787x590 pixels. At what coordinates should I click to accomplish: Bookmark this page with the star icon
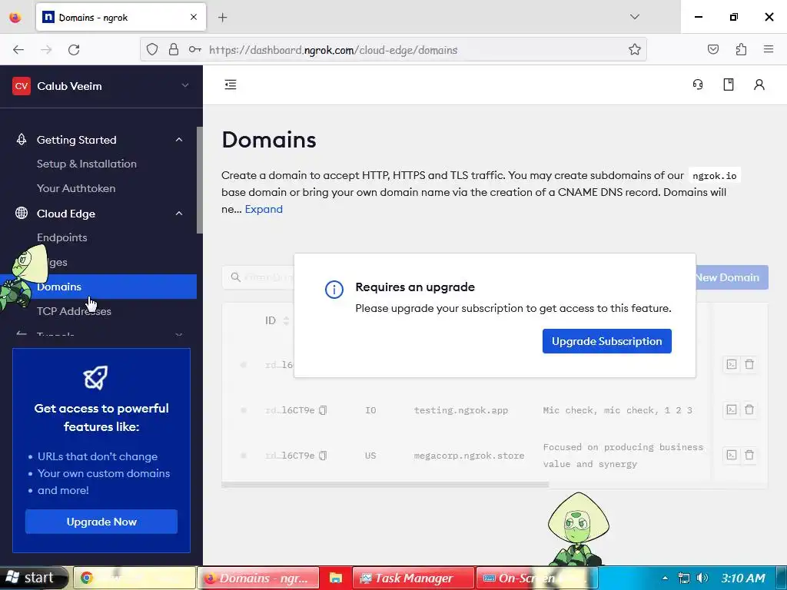click(x=634, y=49)
